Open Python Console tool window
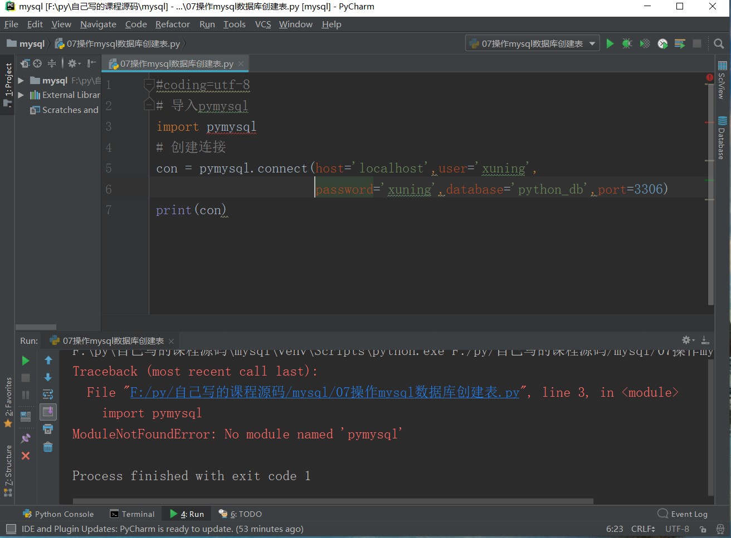The width and height of the screenshot is (731, 538). pyautogui.click(x=58, y=514)
